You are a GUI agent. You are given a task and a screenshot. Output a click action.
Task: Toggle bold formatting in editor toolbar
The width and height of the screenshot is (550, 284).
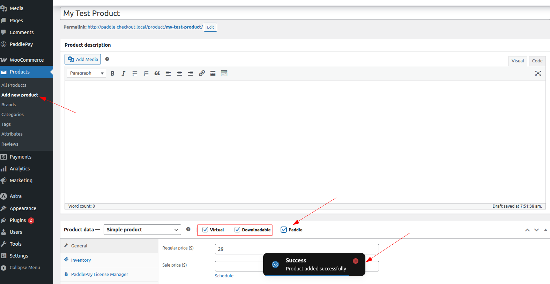point(112,73)
